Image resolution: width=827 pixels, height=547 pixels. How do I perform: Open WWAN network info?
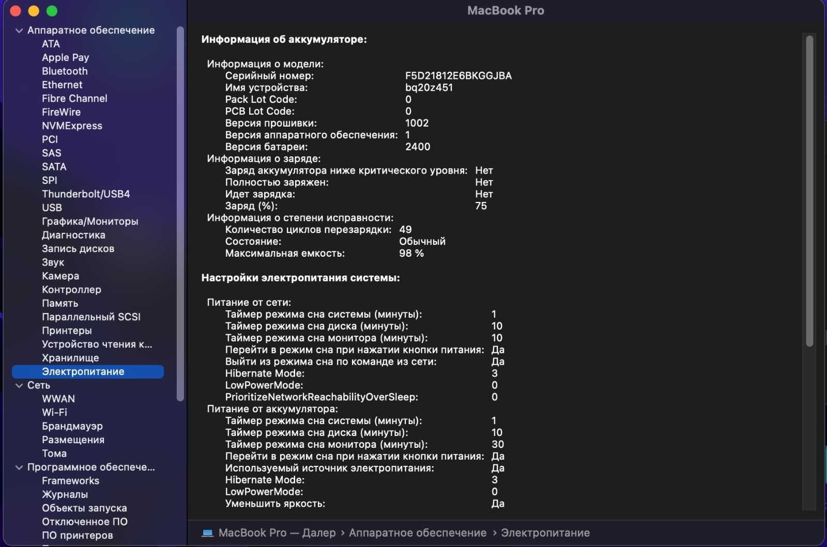(x=58, y=399)
